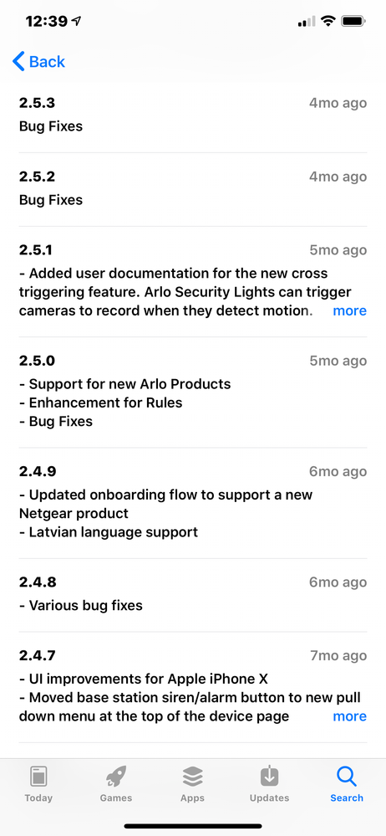386x836 pixels.
Task: Tap the cellular signal bars
Action: pos(307,21)
